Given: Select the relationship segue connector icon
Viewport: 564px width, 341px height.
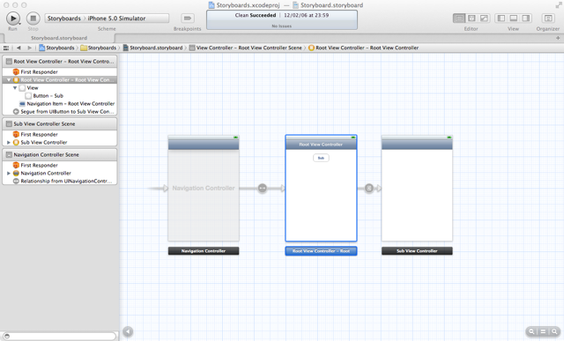Looking at the screenshot, I should point(263,189).
